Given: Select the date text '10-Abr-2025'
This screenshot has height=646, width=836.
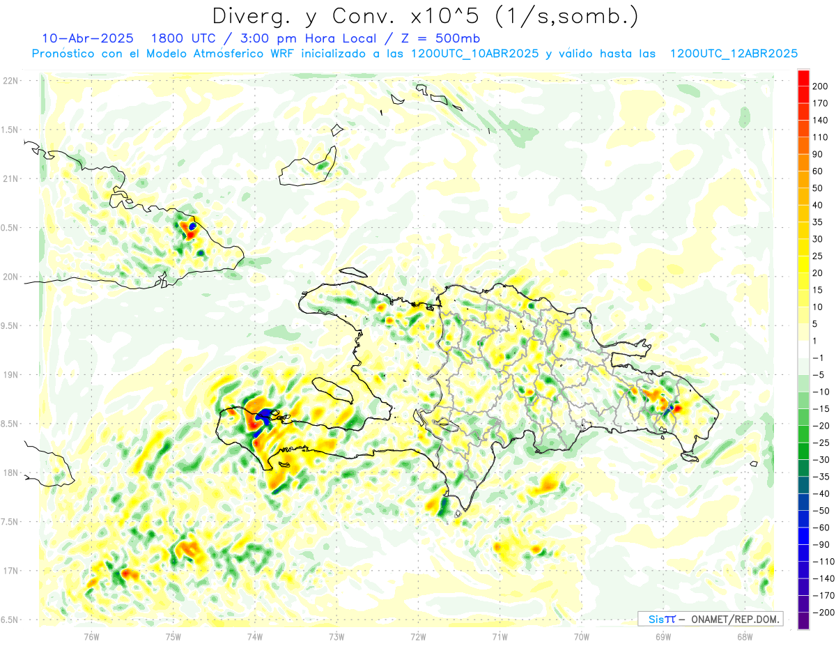Looking at the screenshot, I should [x=87, y=38].
